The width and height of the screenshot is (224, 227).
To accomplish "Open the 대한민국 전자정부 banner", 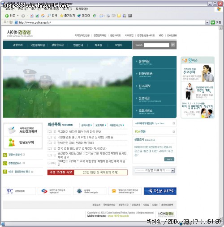I will [54, 191].
